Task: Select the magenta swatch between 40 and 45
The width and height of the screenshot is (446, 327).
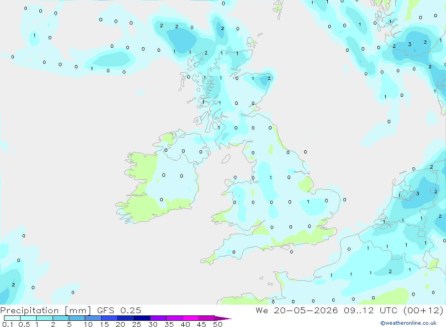Action: click(190, 318)
